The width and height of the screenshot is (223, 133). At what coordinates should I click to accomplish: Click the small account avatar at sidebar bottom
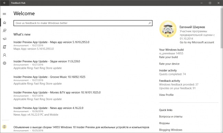(x=4, y=126)
